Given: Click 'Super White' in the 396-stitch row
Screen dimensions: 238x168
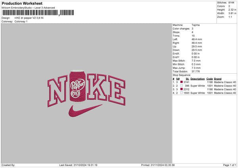Looking at the screenshot, I should 198,86.
